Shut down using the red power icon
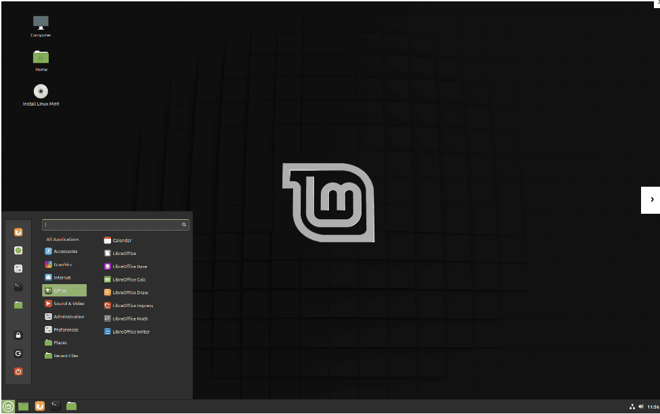 pyautogui.click(x=18, y=371)
